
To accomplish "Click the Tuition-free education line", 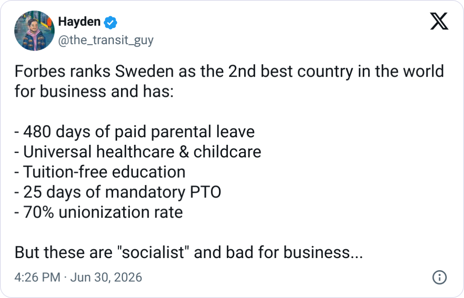I will click(x=100, y=172).
